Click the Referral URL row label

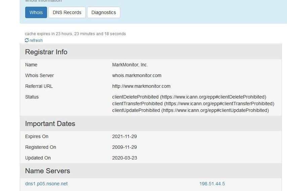39,86
